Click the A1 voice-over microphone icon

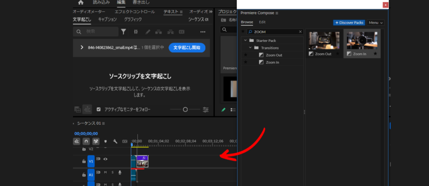(x=120, y=172)
